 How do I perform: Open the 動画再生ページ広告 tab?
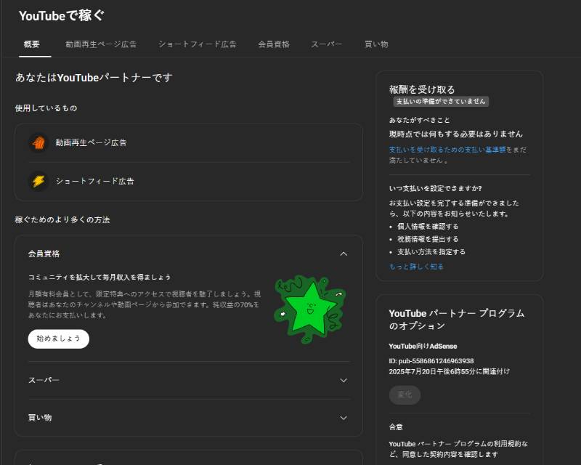101,44
